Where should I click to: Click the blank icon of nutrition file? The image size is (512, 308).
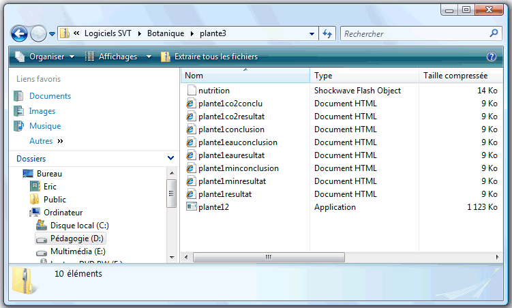click(x=192, y=90)
